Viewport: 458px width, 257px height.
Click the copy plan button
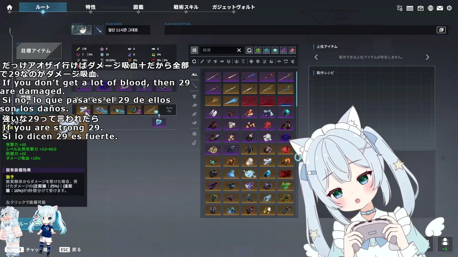point(441,30)
